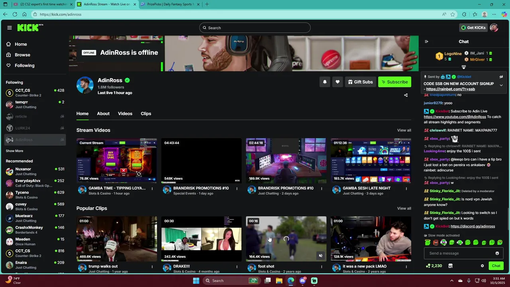Open chat settings gear
This screenshot has height=287, width=510.
point(482,266)
